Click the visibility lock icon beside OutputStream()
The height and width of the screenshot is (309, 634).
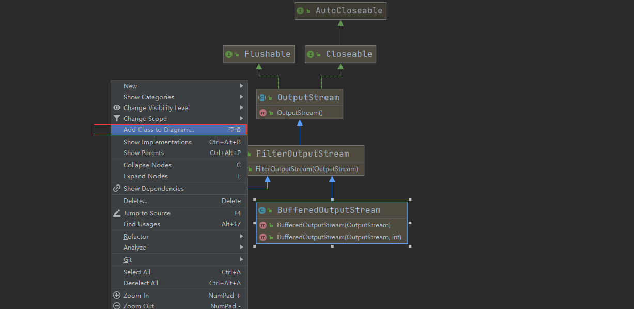click(271, 113)
